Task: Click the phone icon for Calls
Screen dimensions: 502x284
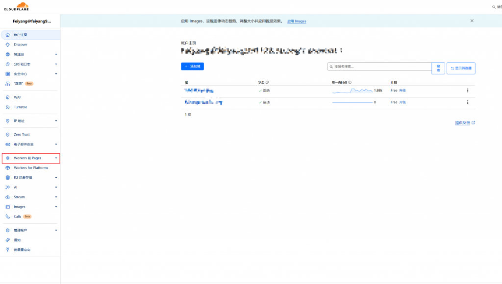Action: pos(8,216)
